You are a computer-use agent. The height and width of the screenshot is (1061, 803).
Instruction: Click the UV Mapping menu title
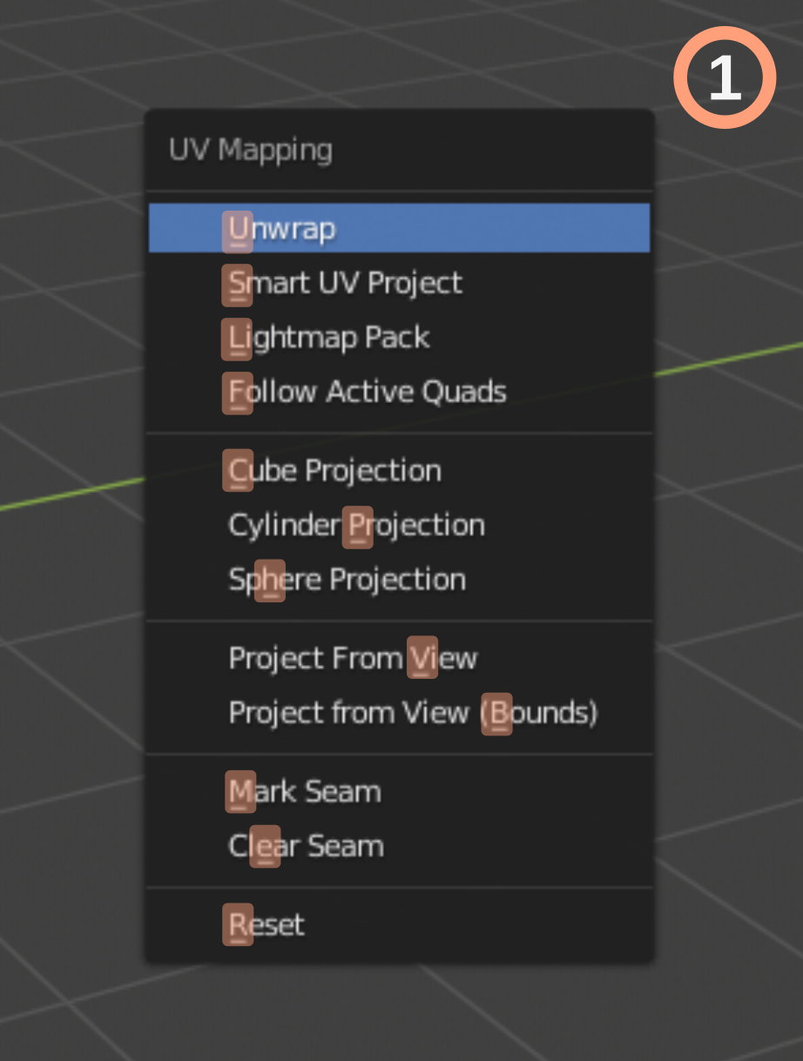251,150
